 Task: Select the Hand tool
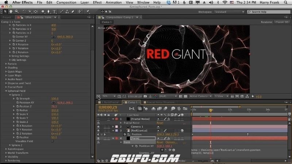[x=11, y=12]
